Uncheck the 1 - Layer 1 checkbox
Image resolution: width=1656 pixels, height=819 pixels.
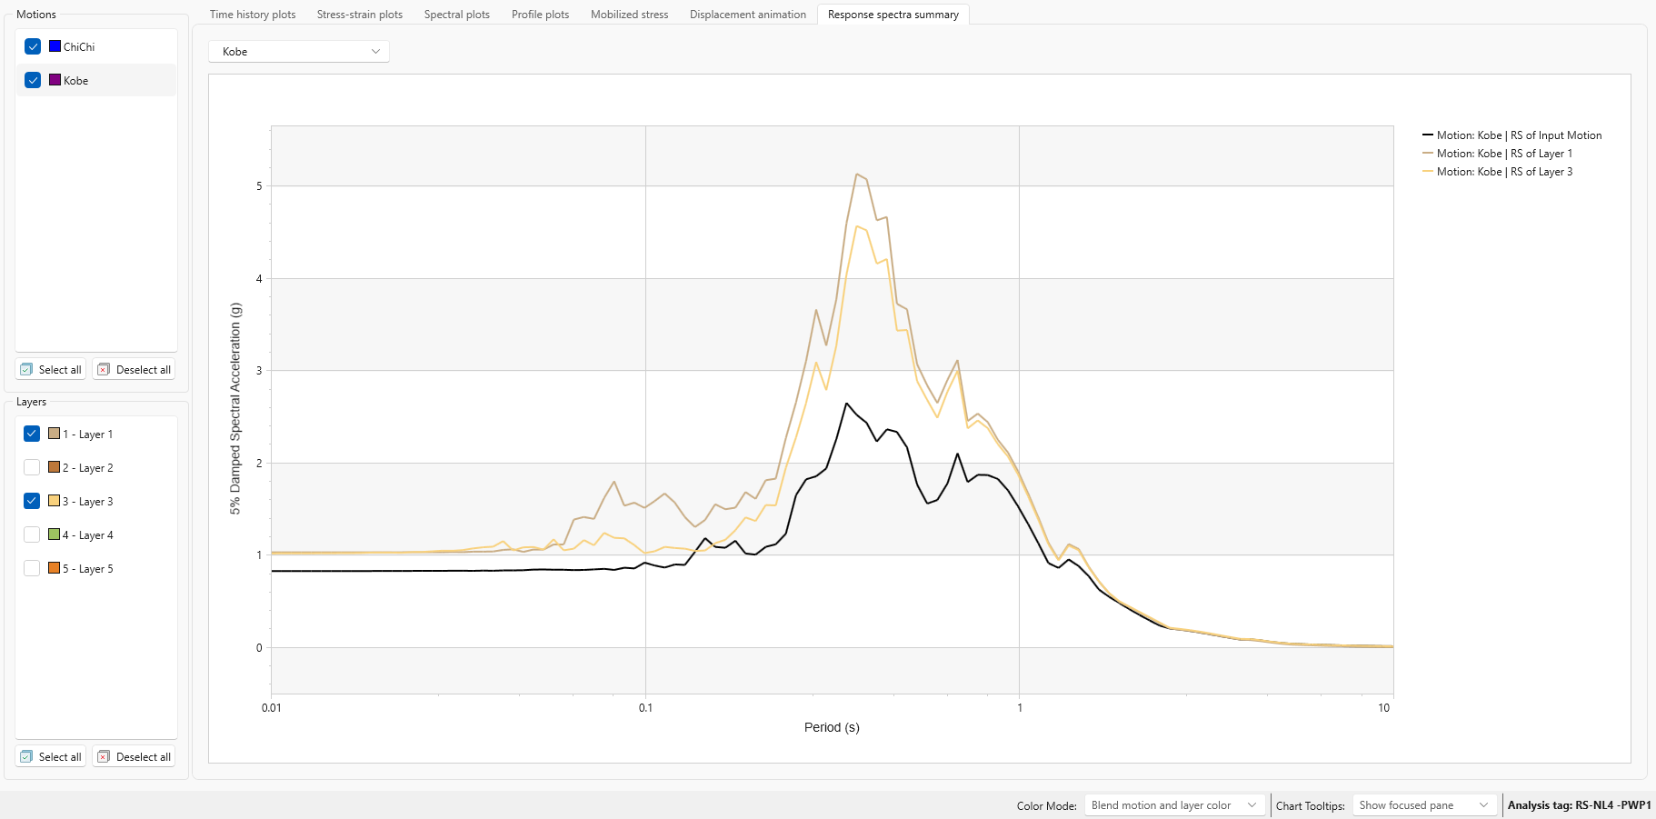click(32, 434)
